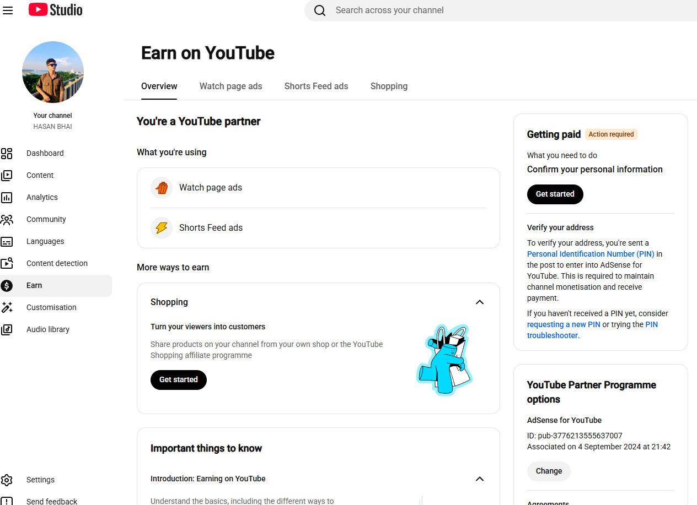Open the Shorts Feed ads tab

(317, 86)
